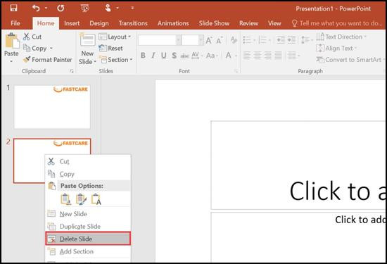Open the File tab
The image size is (387, 264).
pyautogui.click(x=15, y=23)
